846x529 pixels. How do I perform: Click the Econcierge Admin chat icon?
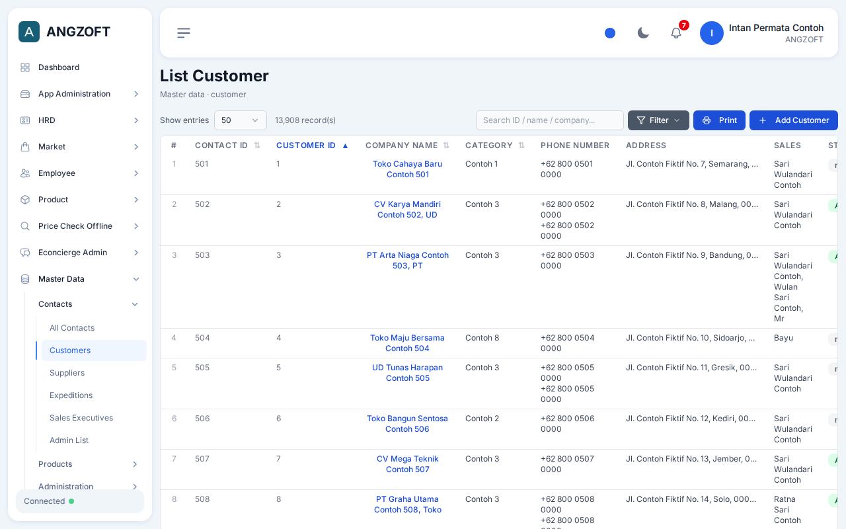[25, 253]
